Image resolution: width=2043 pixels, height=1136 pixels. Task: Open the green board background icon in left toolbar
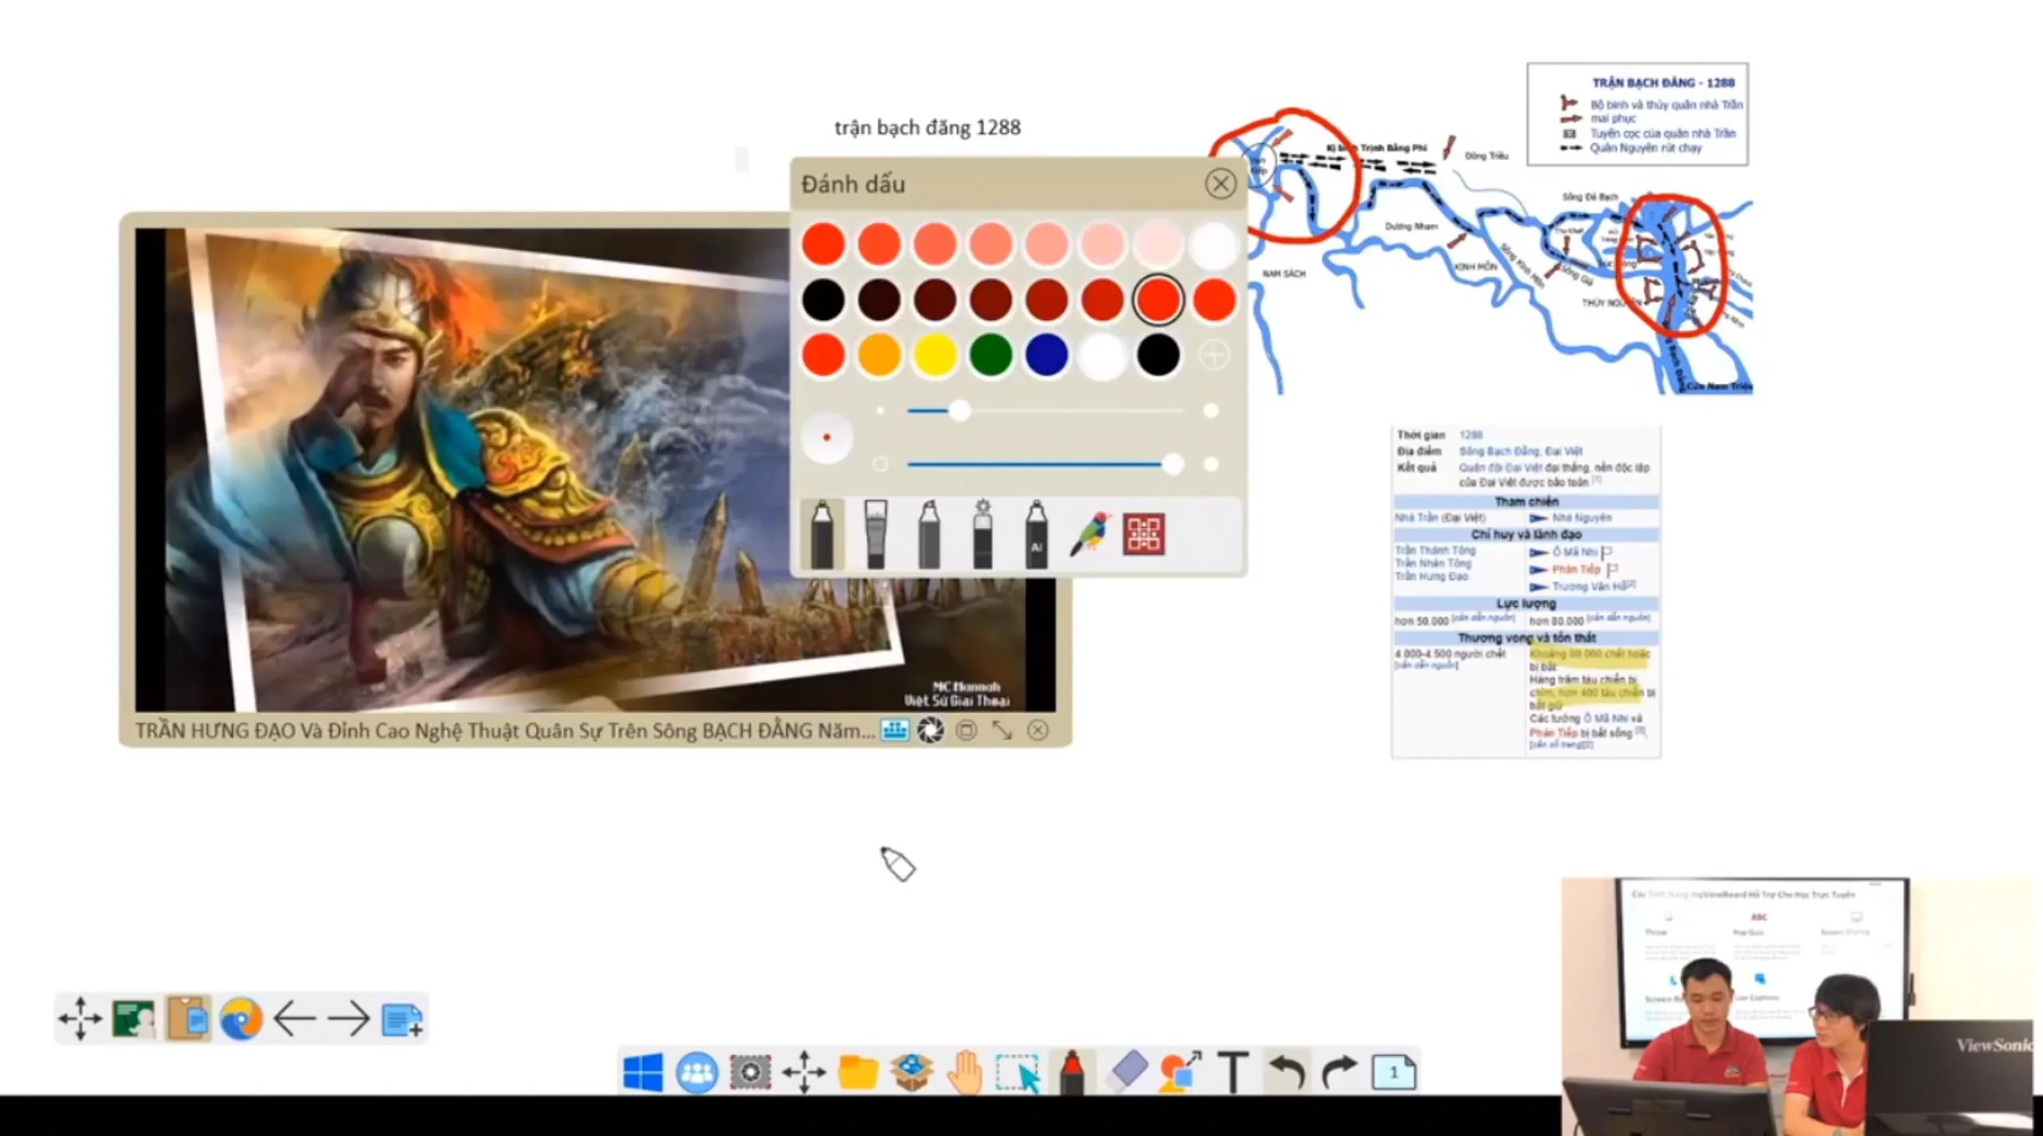[x=134, y=1019]
